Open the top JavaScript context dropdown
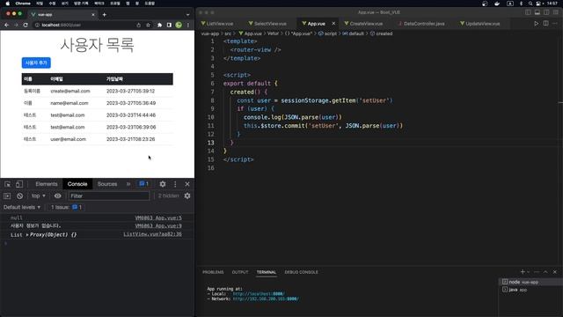563x317 pixels. pyautogui.click(x=39, y=195)
